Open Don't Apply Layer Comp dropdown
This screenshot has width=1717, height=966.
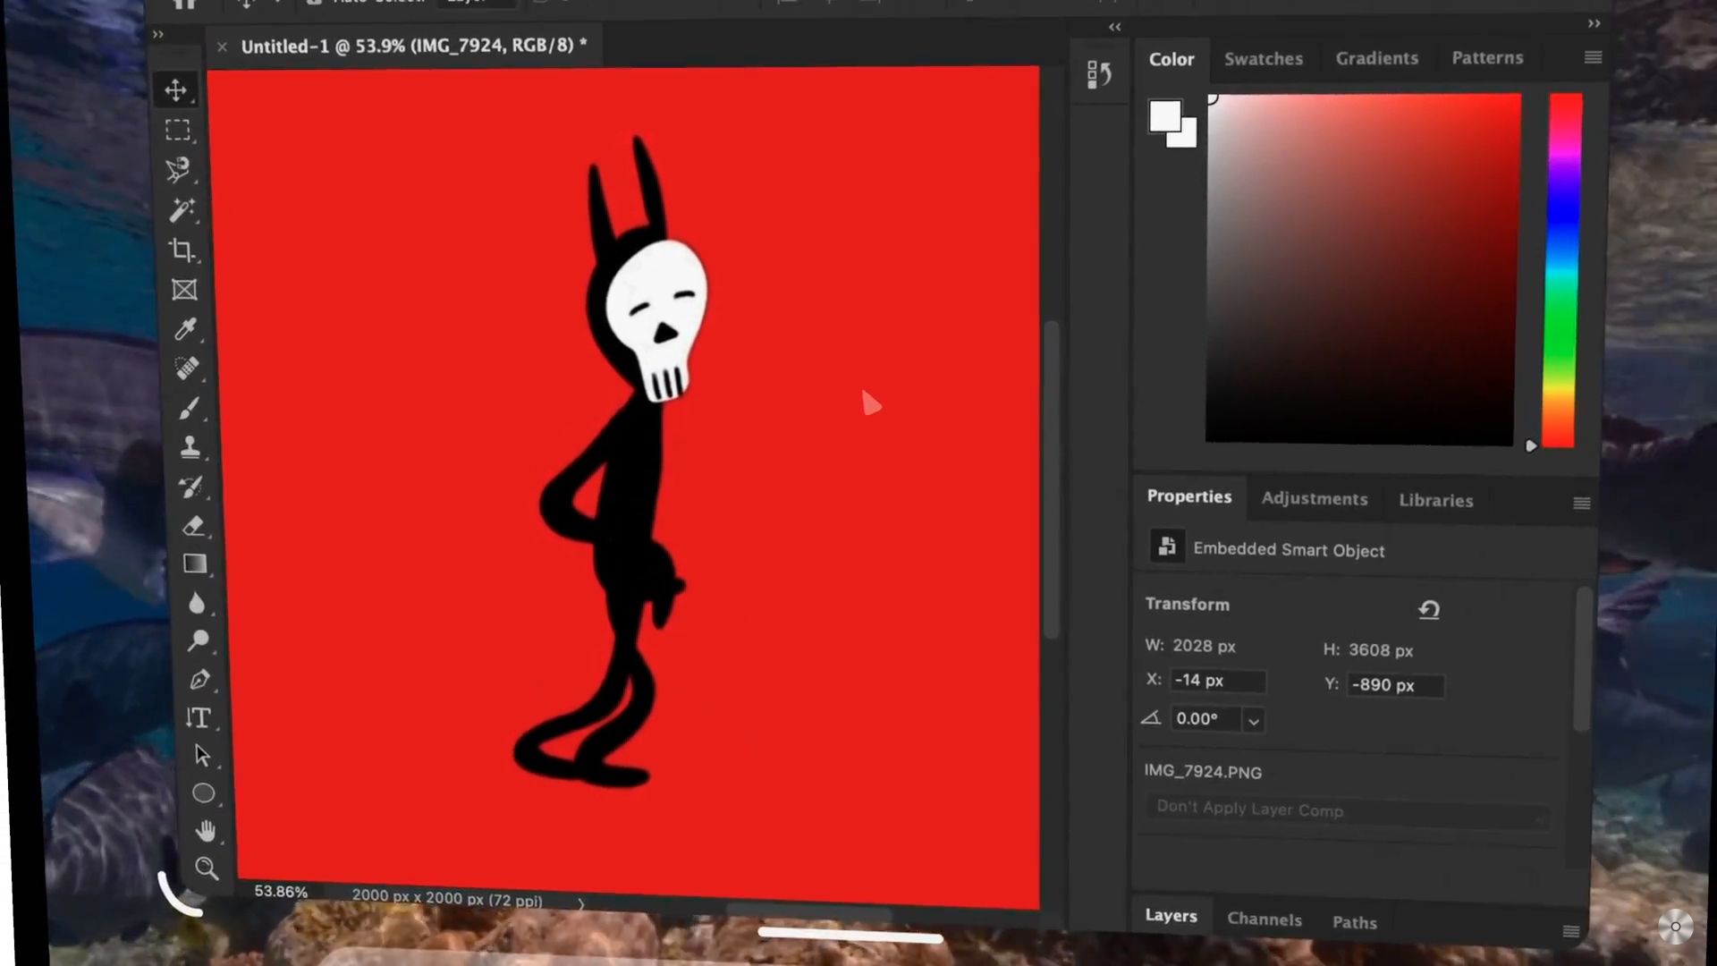(1347, 810)
